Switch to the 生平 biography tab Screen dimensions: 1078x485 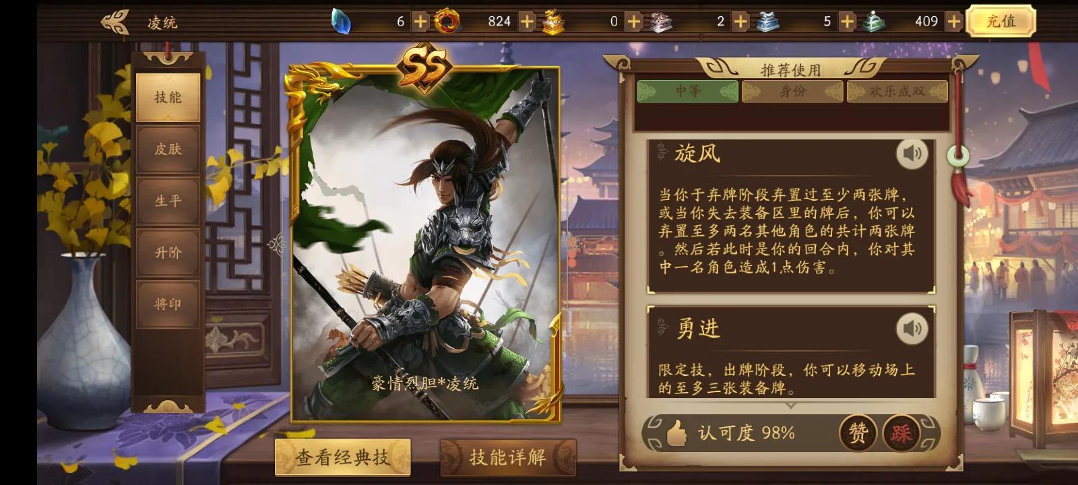168,201
